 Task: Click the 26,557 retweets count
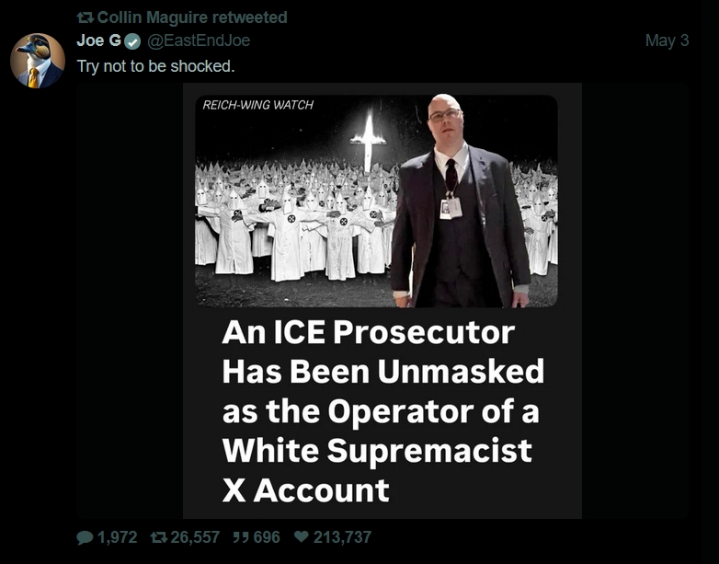point(195,537)
